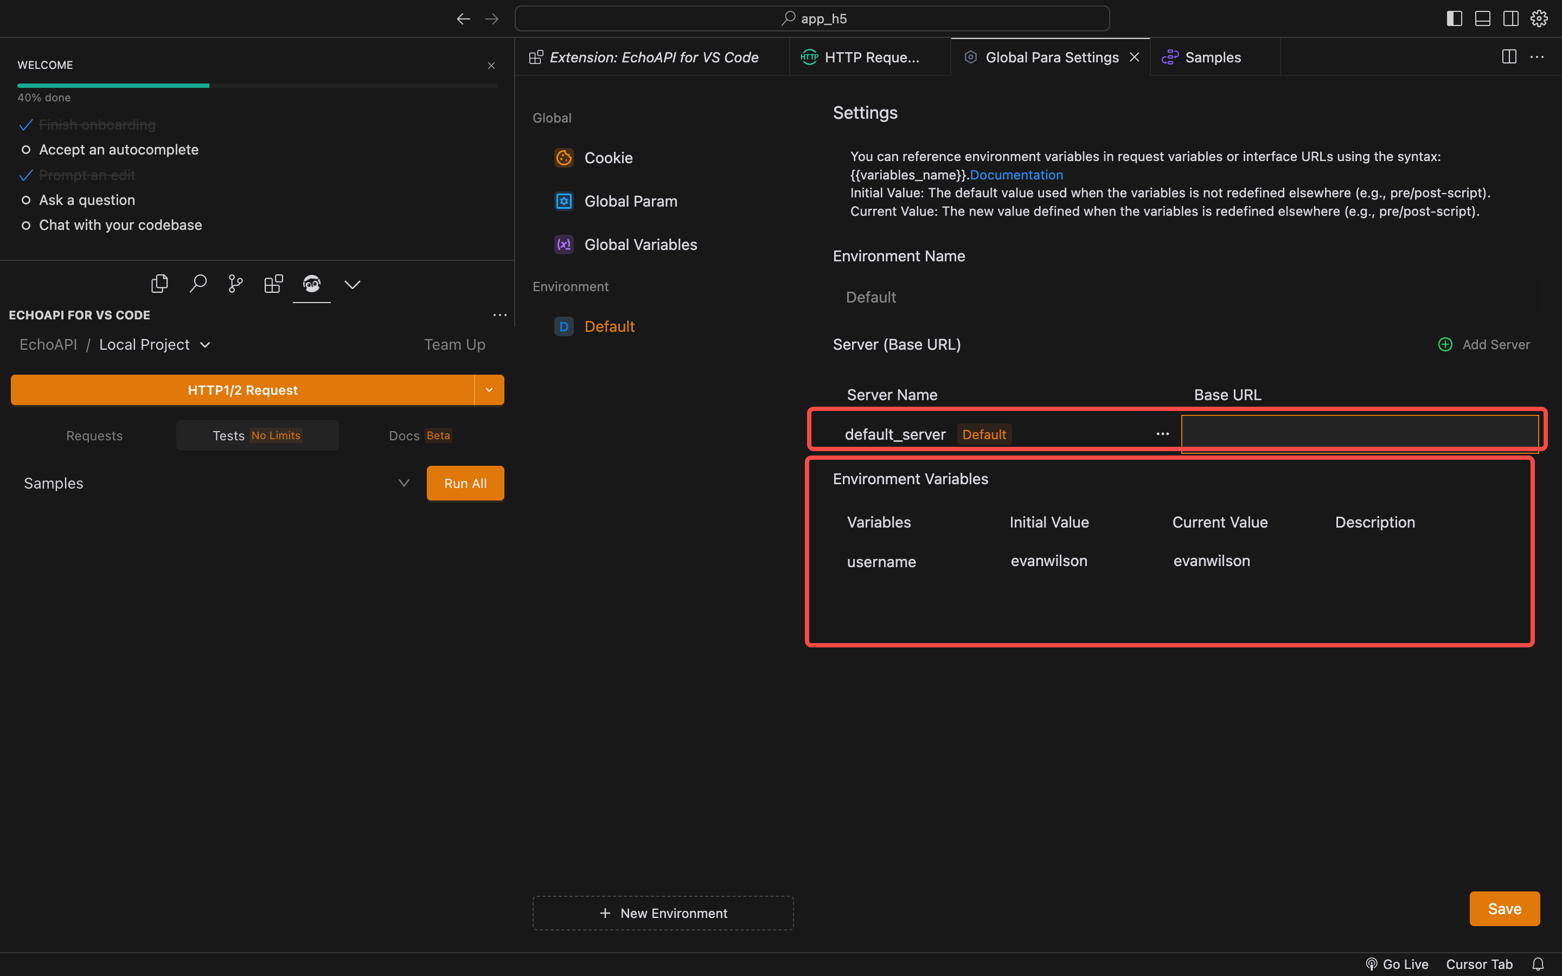Image resolution: width=1562 pixels, height=976 pixels.
Task: Open the Extension: EchoAPI for VS Code tab
Action: pyautogui.click(x=652, y=57)
